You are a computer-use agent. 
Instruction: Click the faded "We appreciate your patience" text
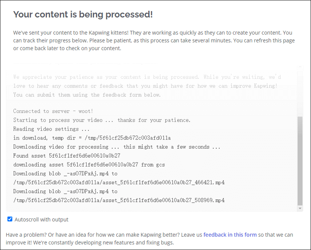[147, 86]
